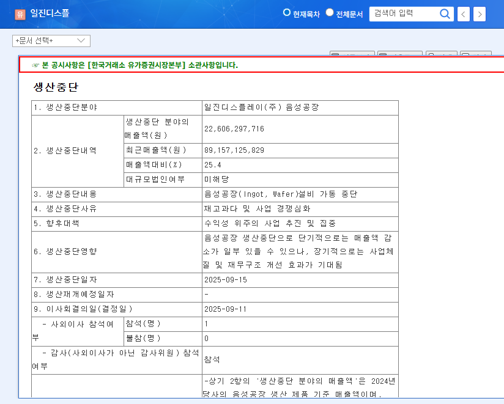
Task: Go to the next search result arrow
Action: [x=480, y=14]
